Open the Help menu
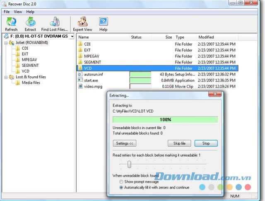Viewport: 265px width, 201px height. coord(30,12)
